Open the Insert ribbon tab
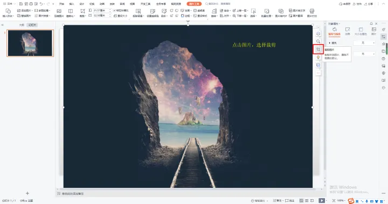 72,4
